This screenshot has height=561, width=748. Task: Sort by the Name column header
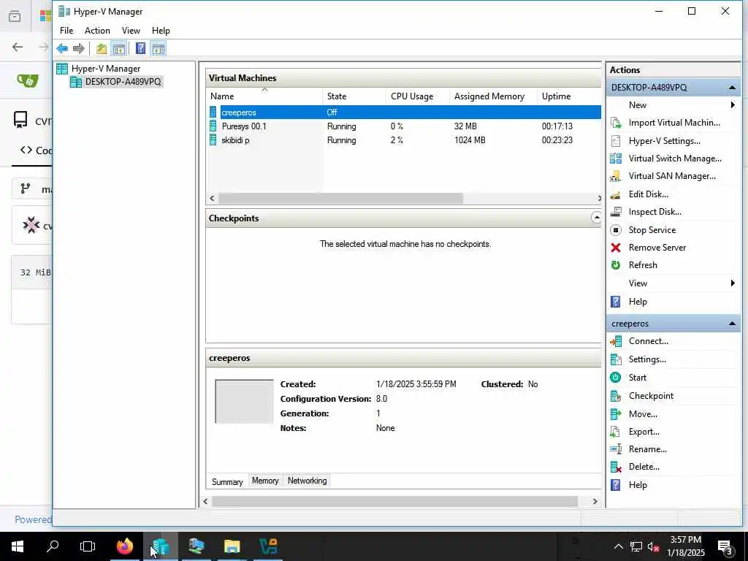click(x=264, y=96)
